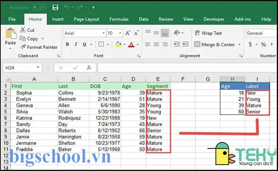Click the Percent Style icon

263,44
